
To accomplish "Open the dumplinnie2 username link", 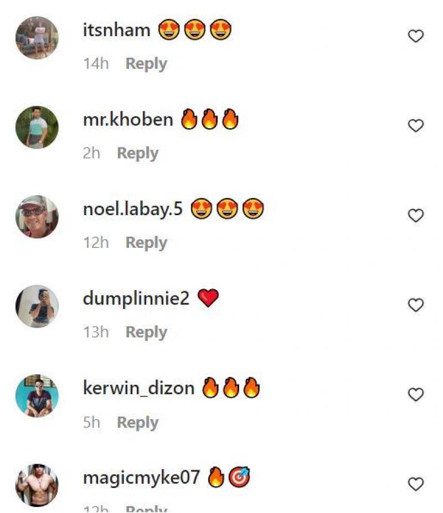I will point(136,298).
